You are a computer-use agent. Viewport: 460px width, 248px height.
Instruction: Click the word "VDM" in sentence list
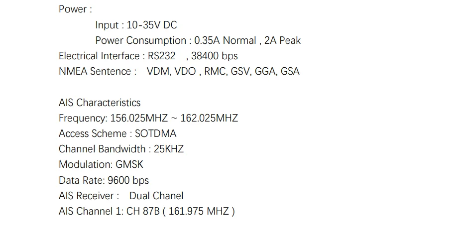158,71
